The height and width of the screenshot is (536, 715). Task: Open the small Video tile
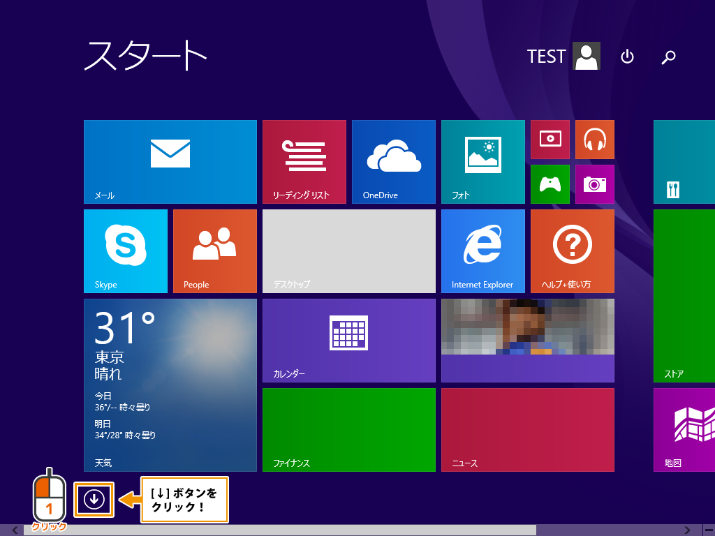(550, 140)
